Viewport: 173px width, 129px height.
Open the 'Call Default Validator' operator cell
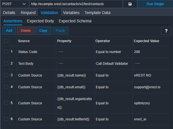pos(114,64)
